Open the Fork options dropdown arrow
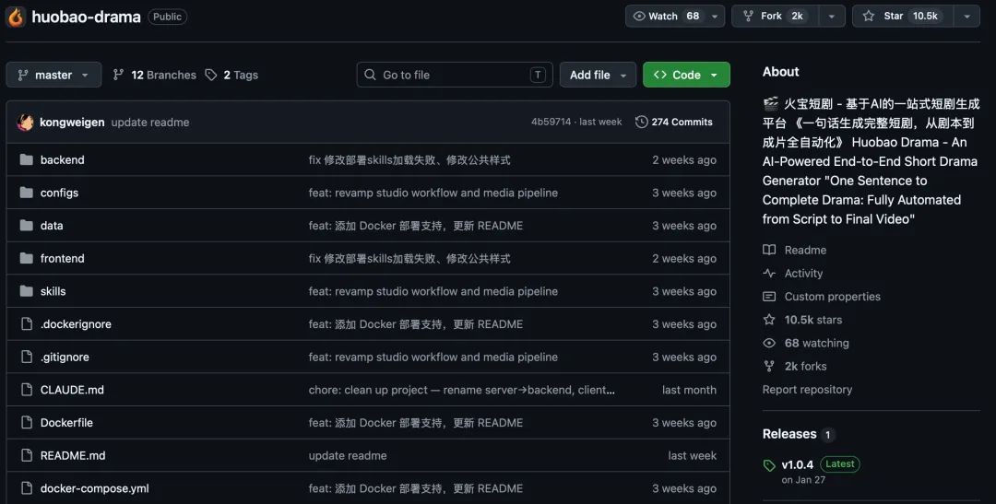The image size is (996, 504). point(832,17)
